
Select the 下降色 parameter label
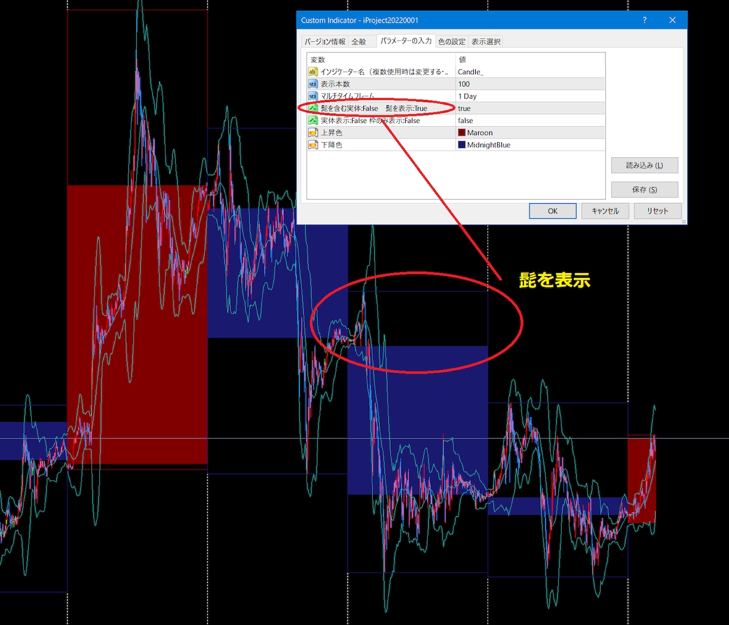point(332,145)
